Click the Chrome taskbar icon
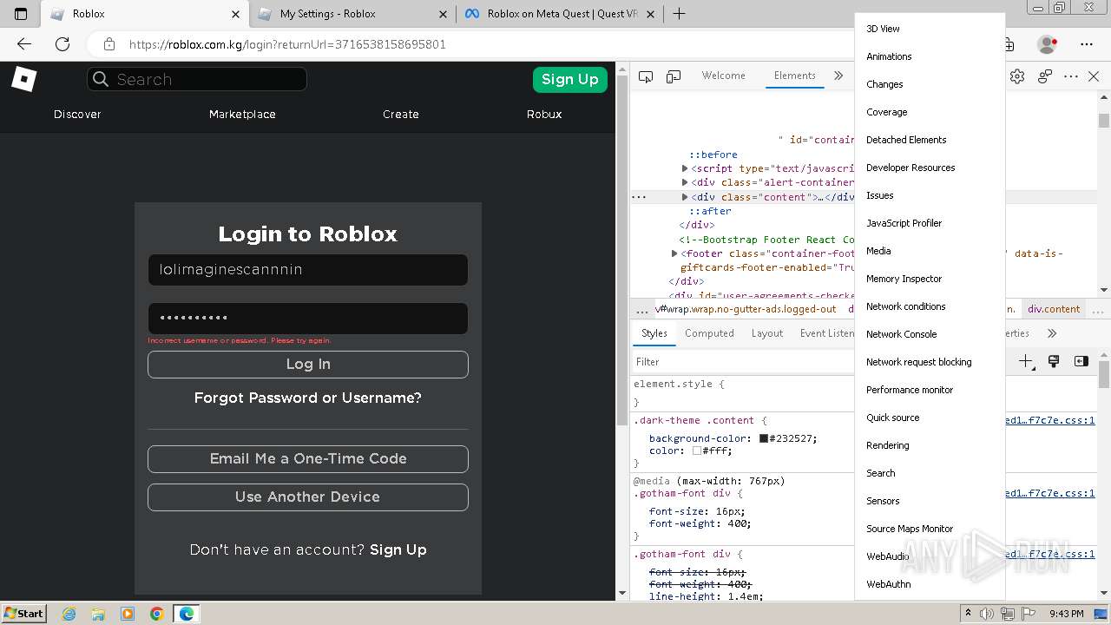 [x=157, y=614]
